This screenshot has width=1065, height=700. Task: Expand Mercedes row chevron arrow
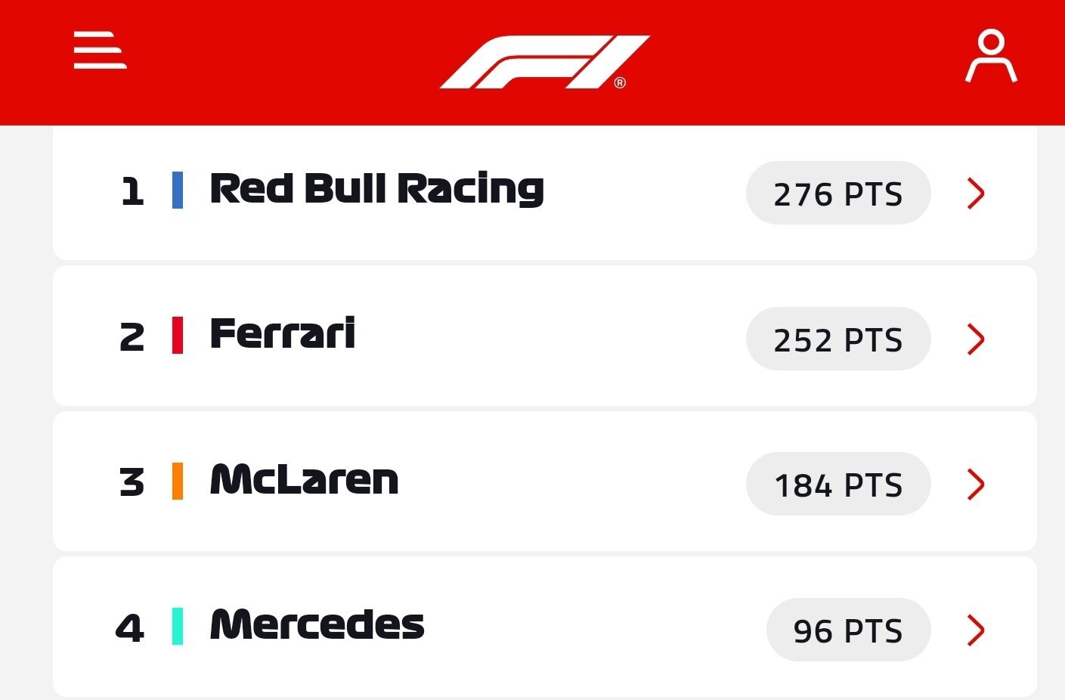tap(976, 630)
